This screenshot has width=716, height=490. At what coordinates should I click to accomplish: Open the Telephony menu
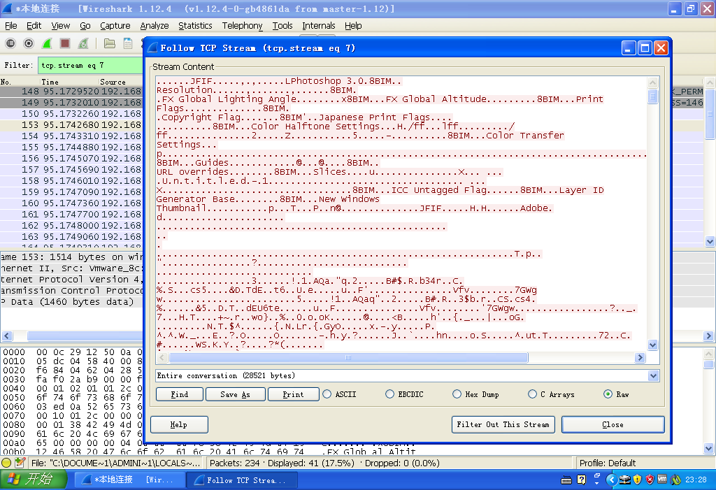[242, 26]
